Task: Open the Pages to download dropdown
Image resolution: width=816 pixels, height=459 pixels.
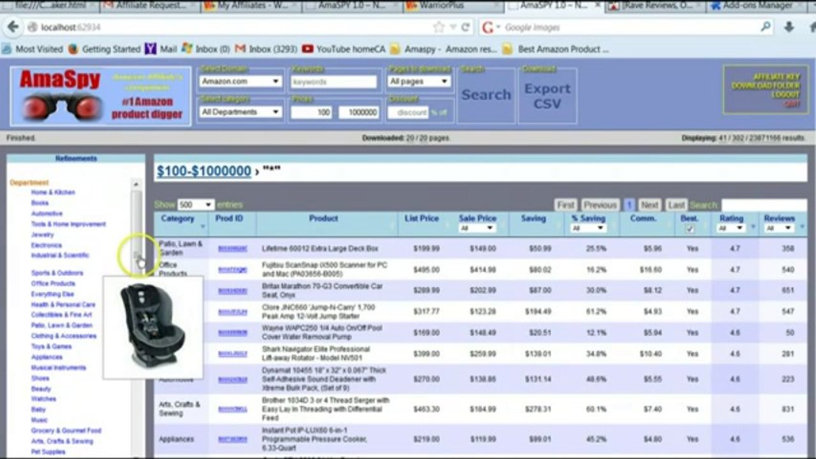Action: 419,82
